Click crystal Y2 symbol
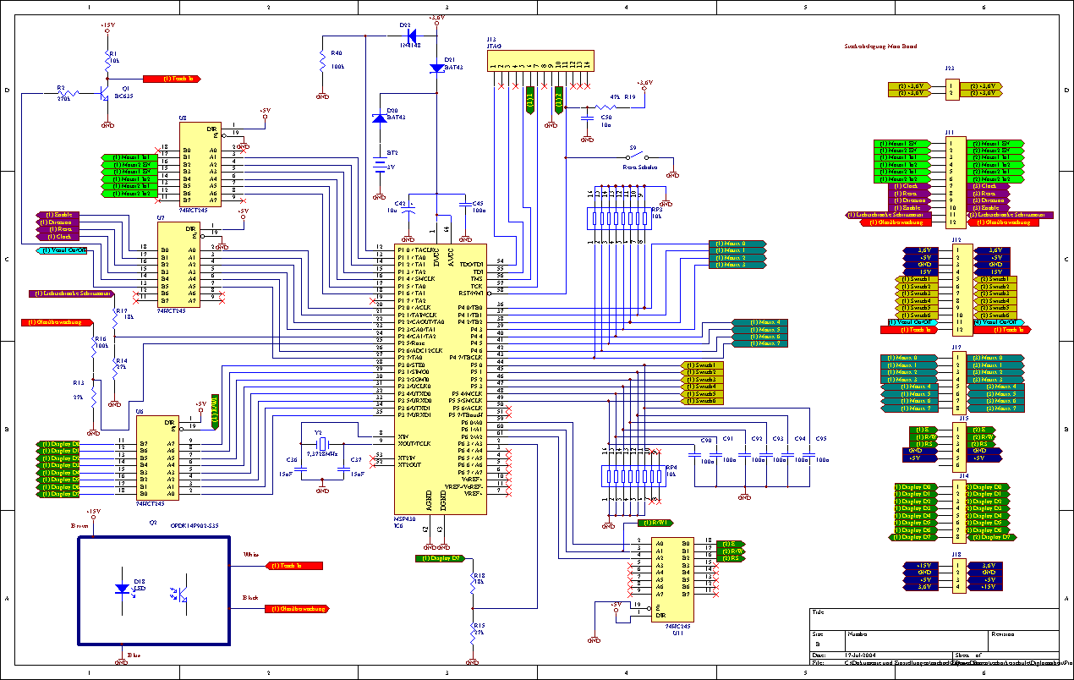 tap(322, 445)
